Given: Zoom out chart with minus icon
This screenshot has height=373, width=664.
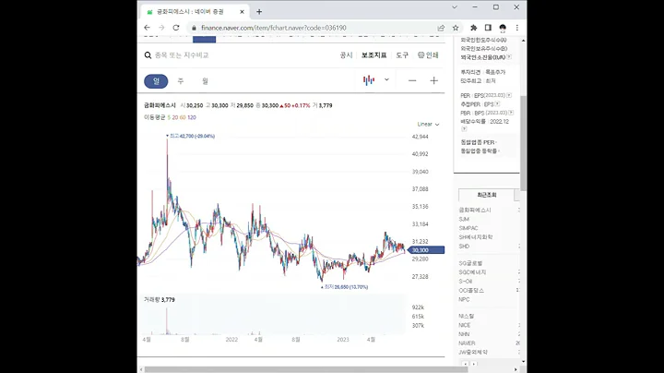Looking at the screenshot, I should 412,80.
